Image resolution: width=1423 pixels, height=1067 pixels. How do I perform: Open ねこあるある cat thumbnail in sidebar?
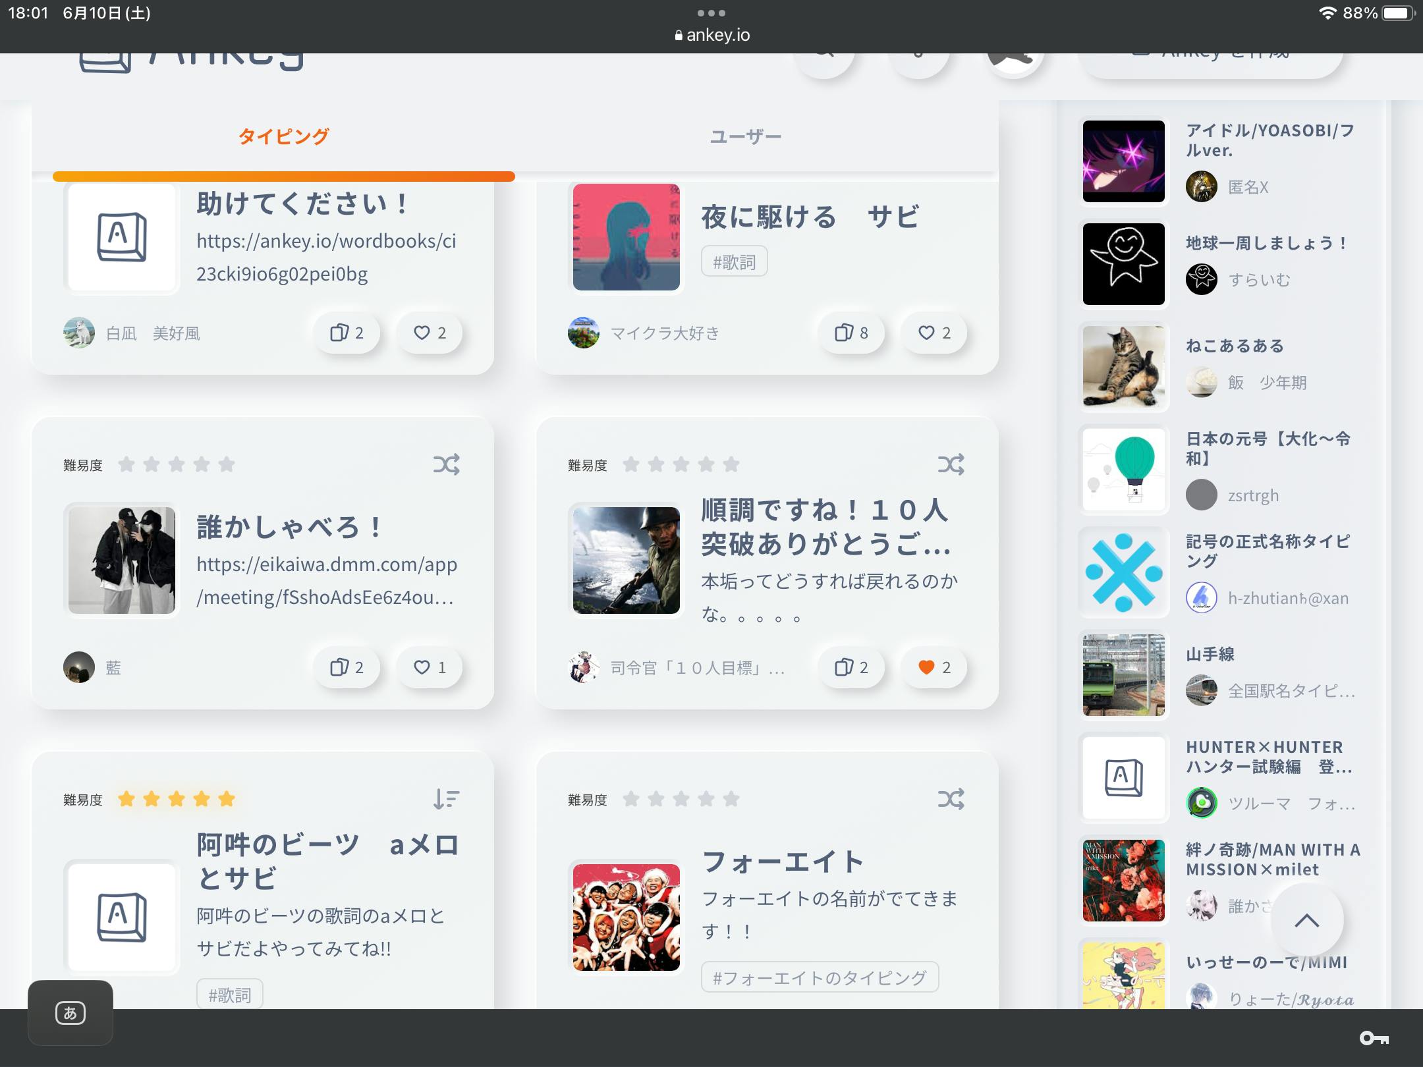point(1123,366)
